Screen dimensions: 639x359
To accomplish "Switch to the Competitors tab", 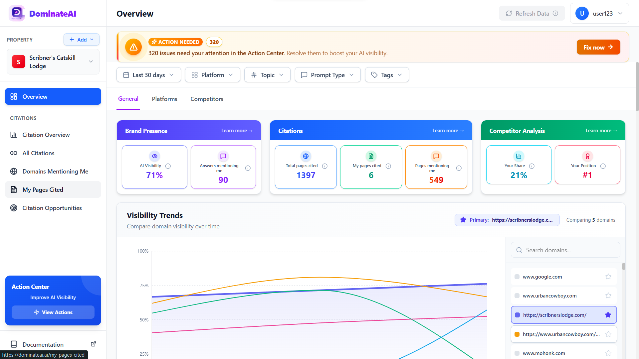I will [x=207, y=99].
